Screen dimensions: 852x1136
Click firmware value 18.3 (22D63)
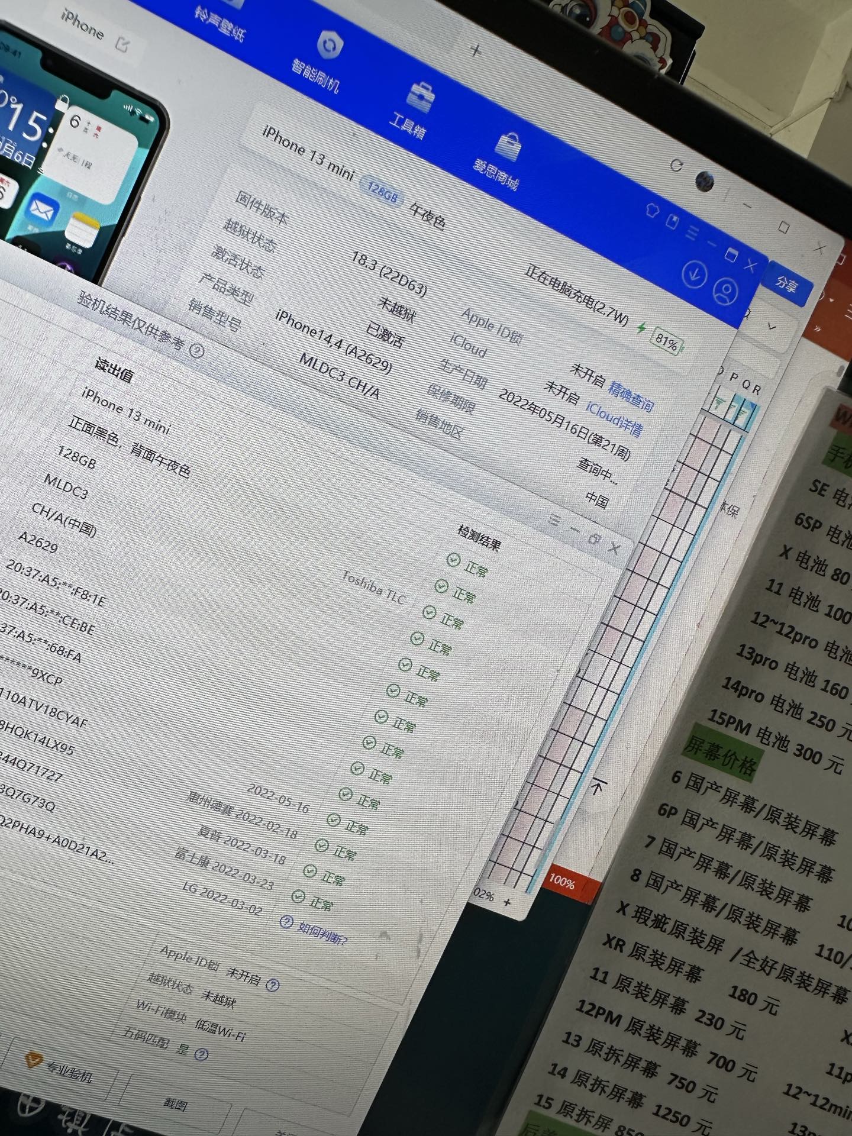point(389,273)
